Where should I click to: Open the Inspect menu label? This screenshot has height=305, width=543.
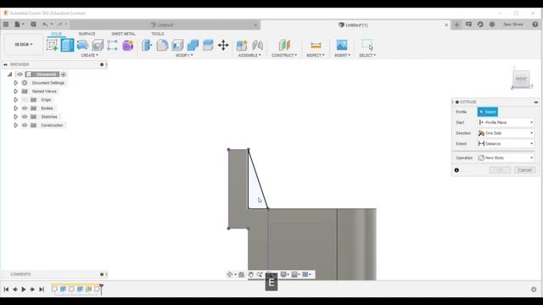pos(316,55)
